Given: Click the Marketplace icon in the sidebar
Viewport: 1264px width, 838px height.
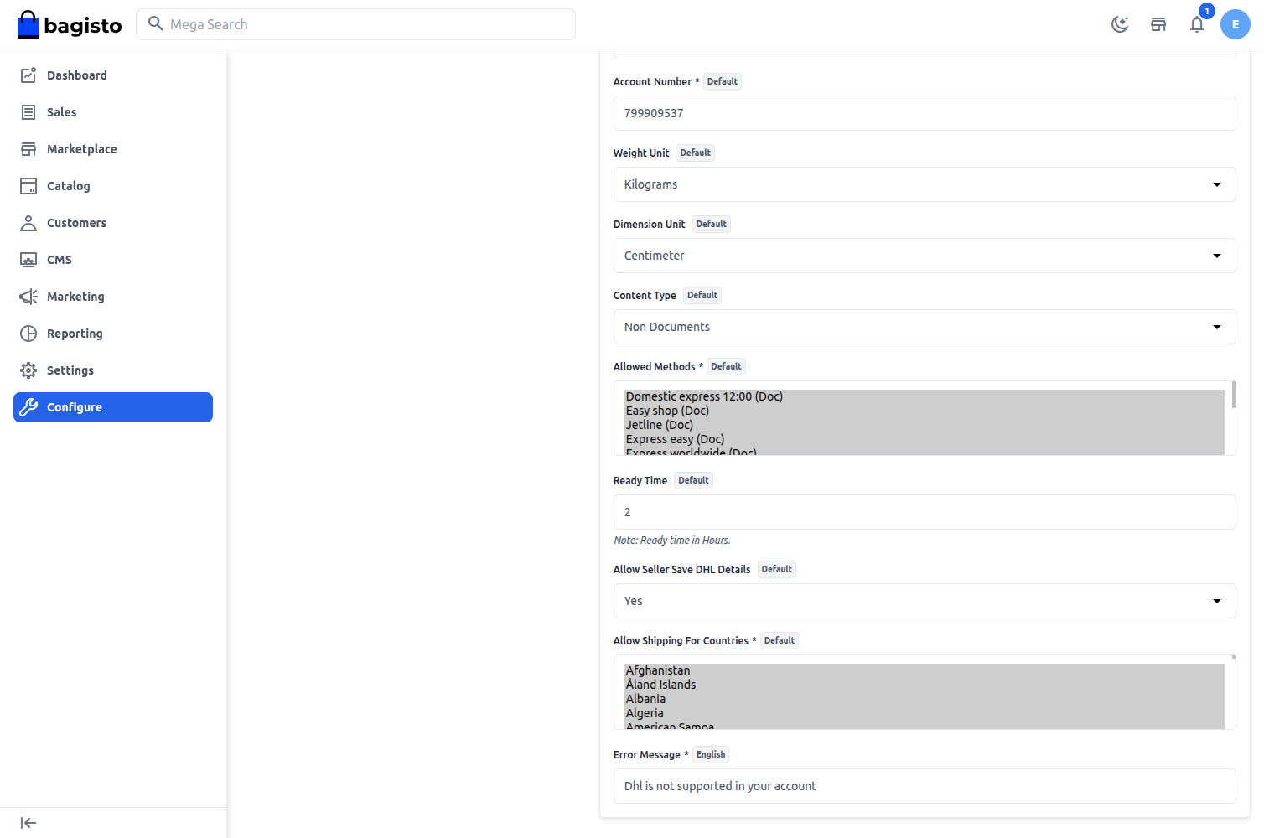Looking at the screenshot, I should (x=28, y=148).
